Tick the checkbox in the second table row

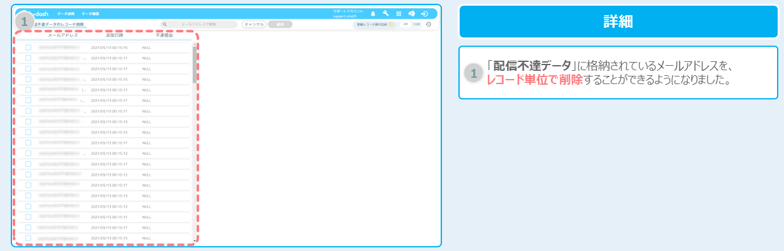point(28,58)
